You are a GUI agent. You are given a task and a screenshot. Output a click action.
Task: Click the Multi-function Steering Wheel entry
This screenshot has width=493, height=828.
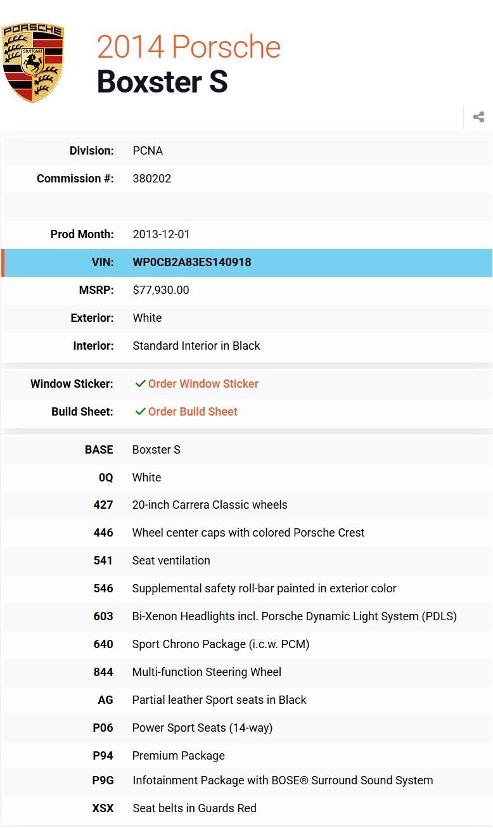pos(207,672)
